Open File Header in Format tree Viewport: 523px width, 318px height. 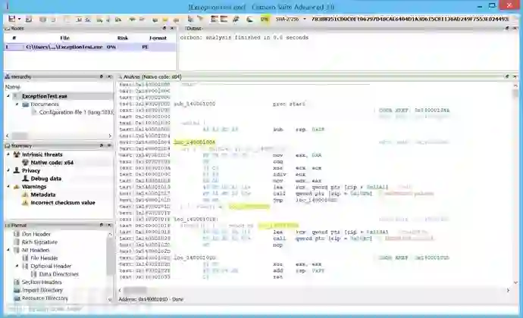(44, 258)
